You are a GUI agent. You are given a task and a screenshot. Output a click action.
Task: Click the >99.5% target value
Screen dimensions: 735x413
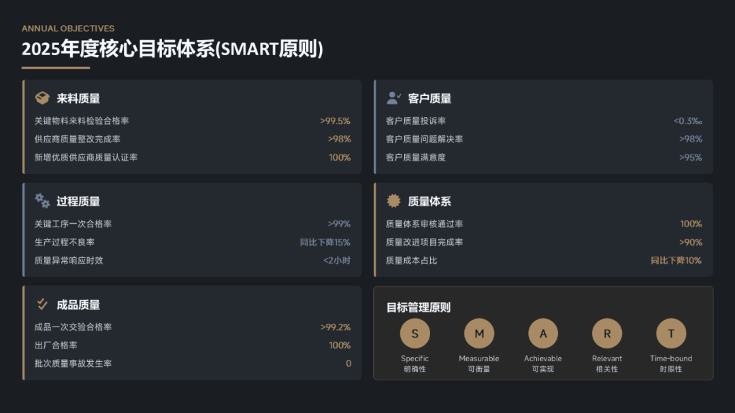coord(335,121)
